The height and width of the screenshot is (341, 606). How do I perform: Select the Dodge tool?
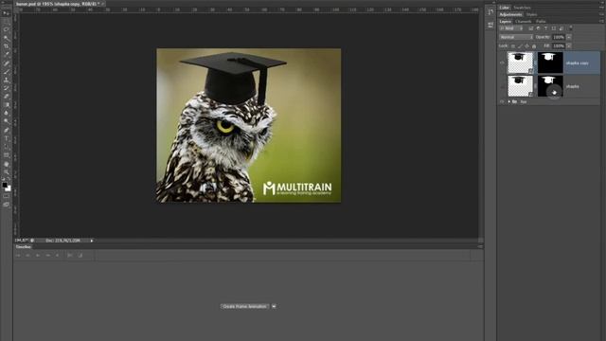6,121
